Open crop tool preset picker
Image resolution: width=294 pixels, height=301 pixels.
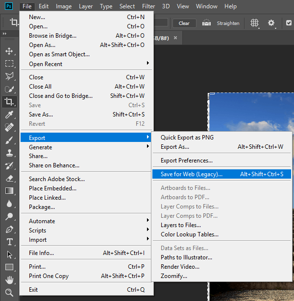[x=14, y=22]
